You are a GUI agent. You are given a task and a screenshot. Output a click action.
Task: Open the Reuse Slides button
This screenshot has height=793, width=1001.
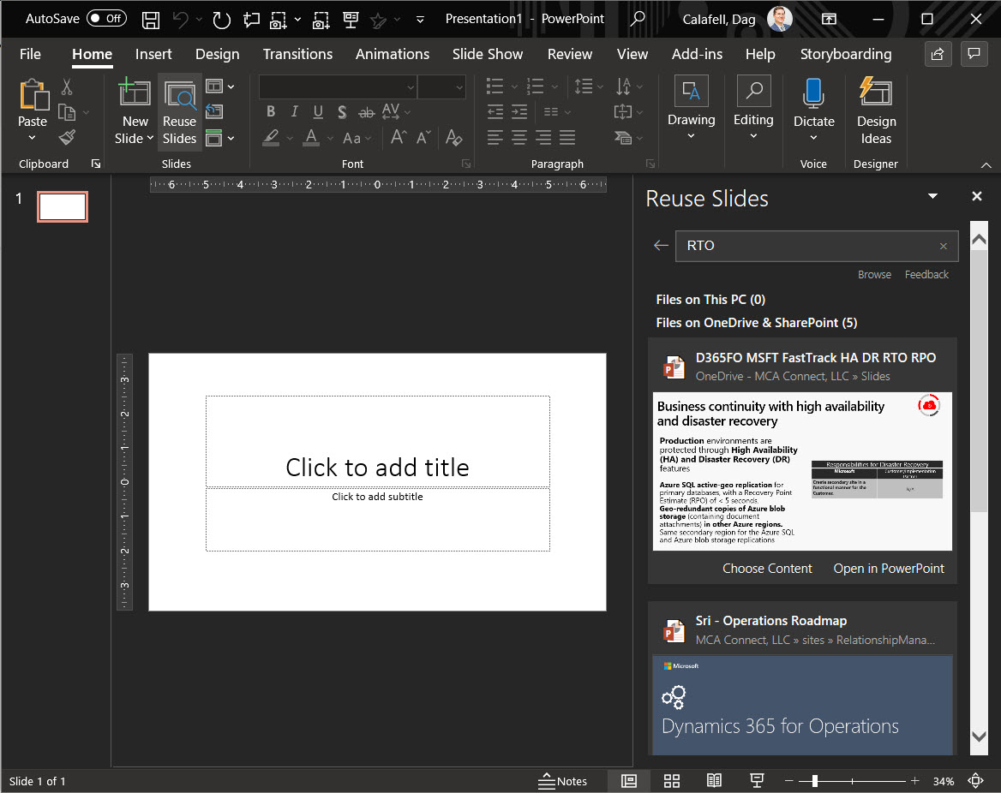tap(179, 113)
